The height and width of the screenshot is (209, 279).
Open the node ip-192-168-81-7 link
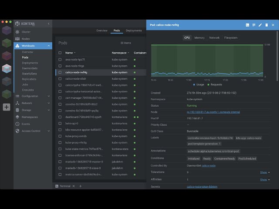pos(213,112)
